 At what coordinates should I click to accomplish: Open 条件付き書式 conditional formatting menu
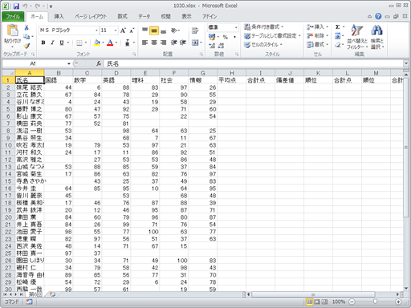(264, 27)
